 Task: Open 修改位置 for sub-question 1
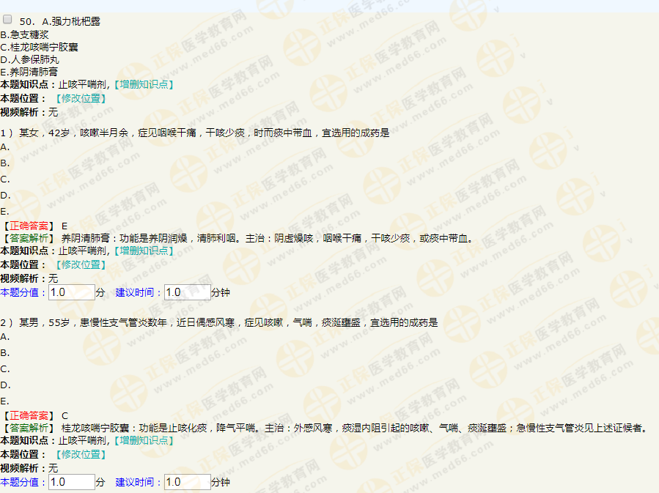tap(80, 264)
